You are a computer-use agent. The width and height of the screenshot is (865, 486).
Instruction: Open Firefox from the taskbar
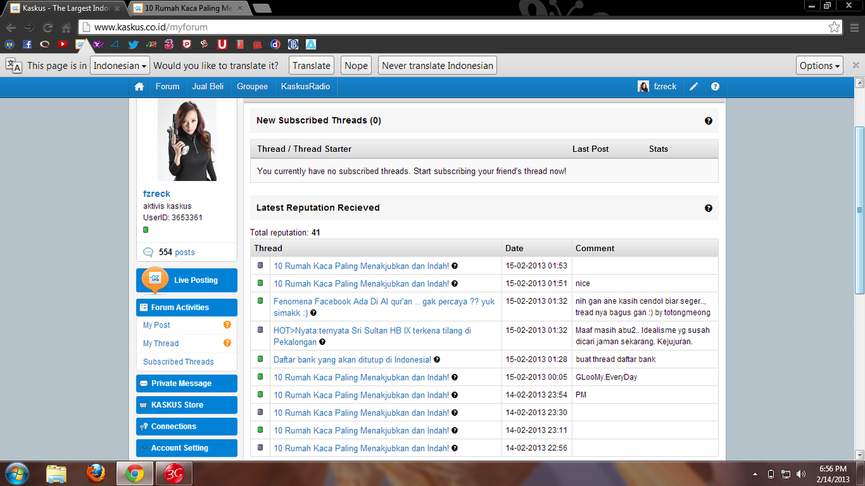(97, 473)
